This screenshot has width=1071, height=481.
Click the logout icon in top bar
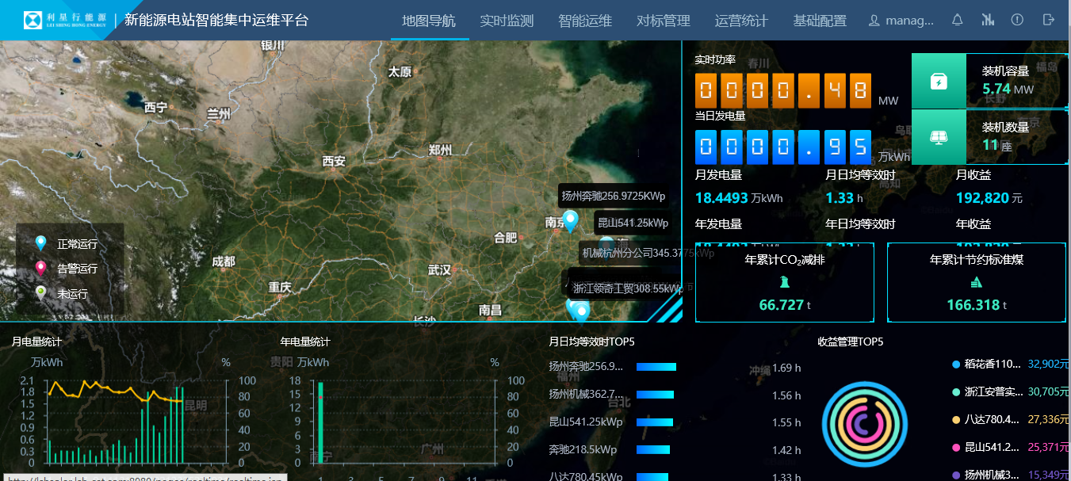1049,20
